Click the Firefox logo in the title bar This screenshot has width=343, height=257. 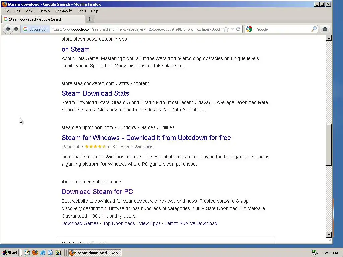point(4,4)
